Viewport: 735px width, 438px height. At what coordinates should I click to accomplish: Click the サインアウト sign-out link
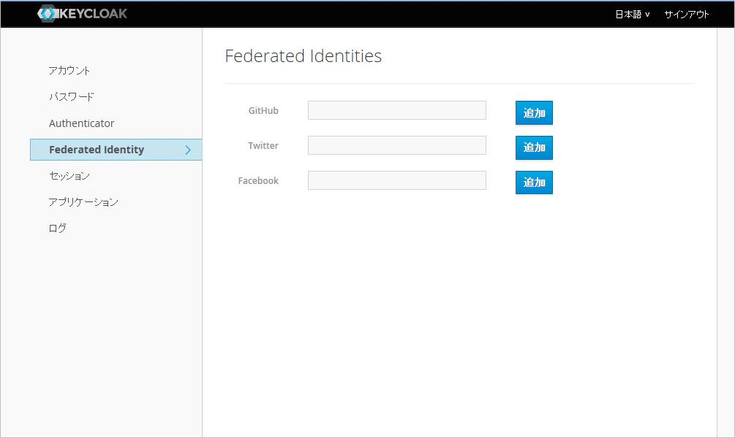tap(686, 15)
